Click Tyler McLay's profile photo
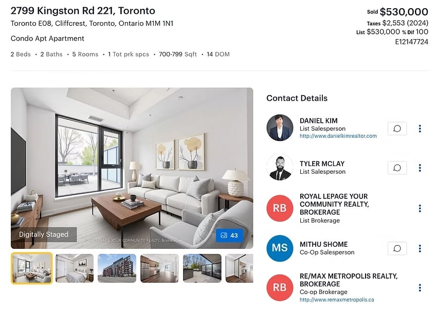Image resolution: width=437 pixels, height=311 pixels. (x=280, y=167)
